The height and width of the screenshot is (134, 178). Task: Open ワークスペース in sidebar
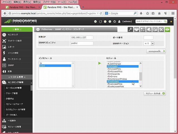17,59
